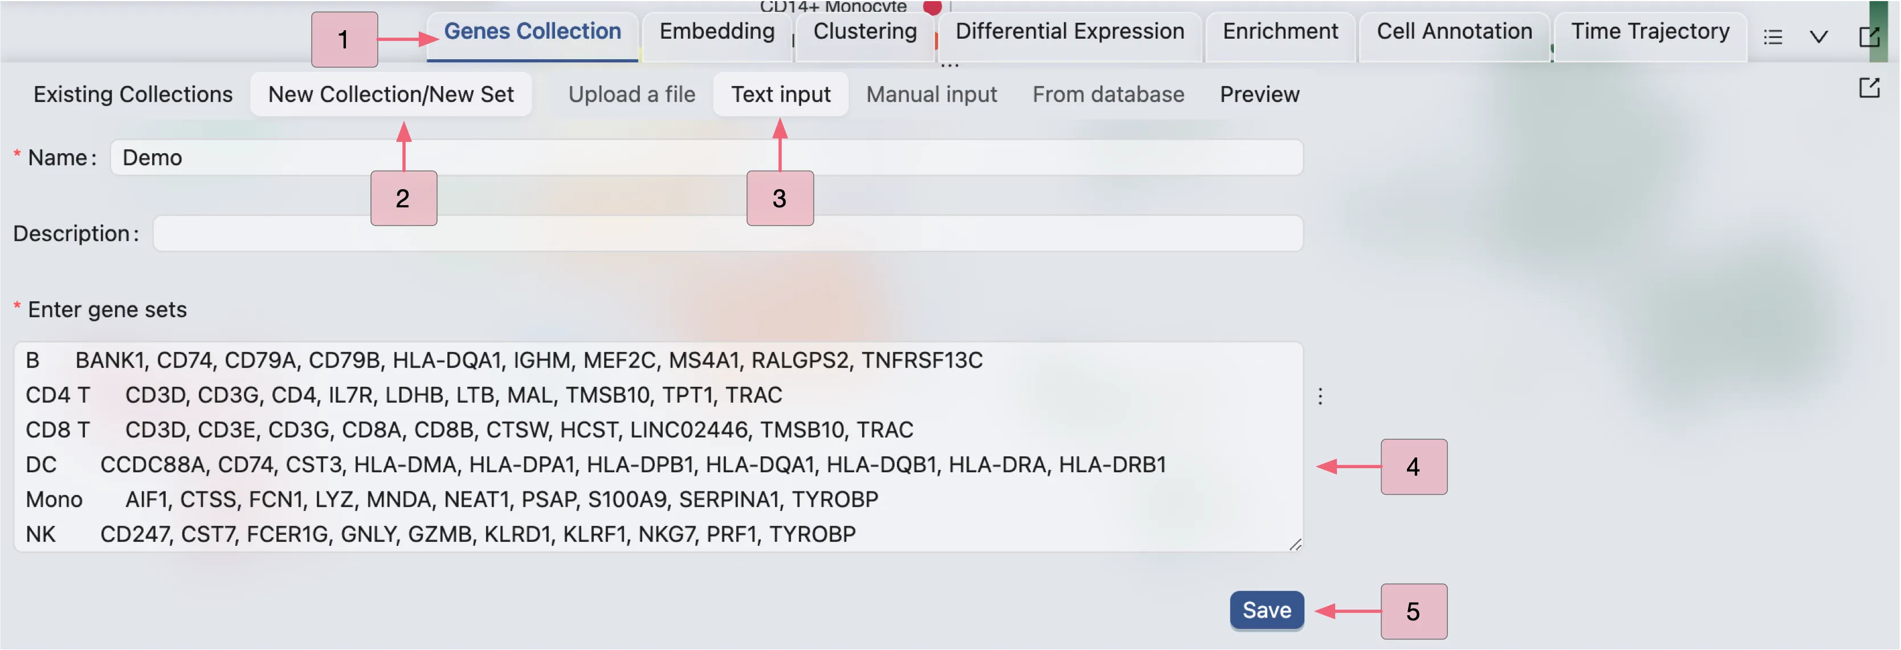
Task: Open the Cell Annotation tab
Action: coord(1454,32)
